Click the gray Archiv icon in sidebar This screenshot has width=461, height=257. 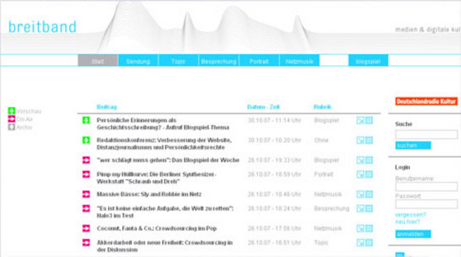(12, 127)
